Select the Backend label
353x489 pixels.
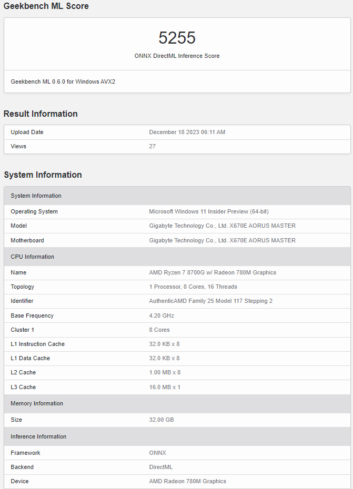tap(22, 467)
